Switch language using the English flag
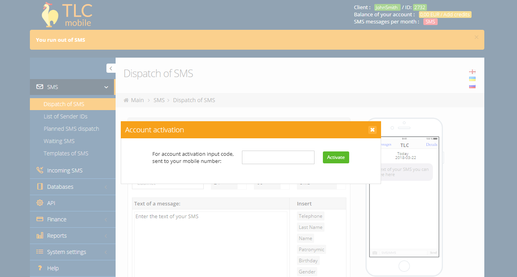 [472, 72]
